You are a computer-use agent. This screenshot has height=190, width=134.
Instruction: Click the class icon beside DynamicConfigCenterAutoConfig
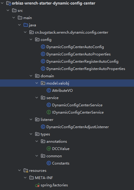(x=43, y=47)
